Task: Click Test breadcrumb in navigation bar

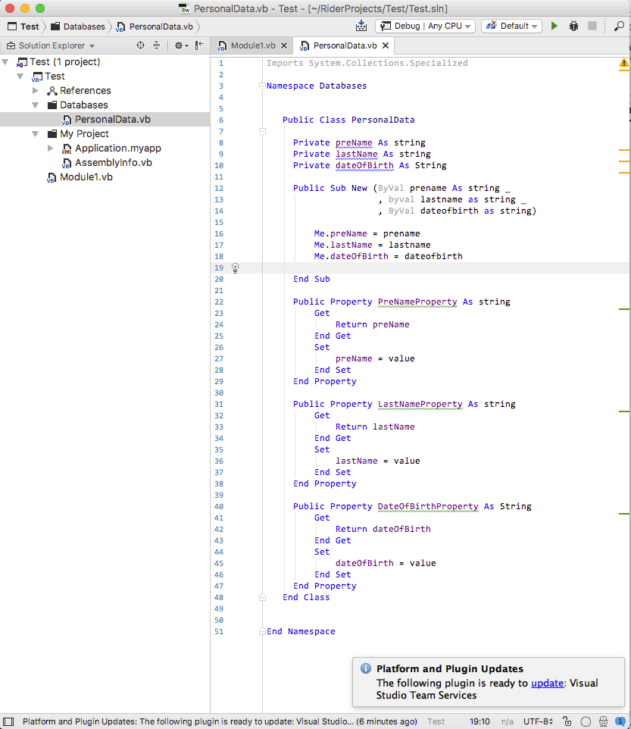Action: [x=23, y=27]
